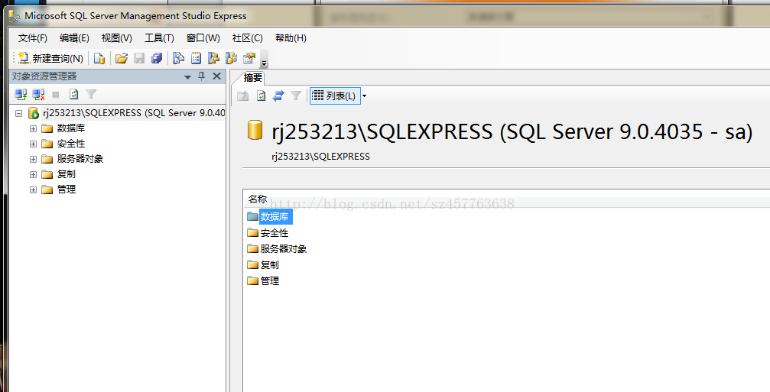Open the 窗口(W) menu
Viewport: 770px width, 392px height.
click(x=203, y=38)
